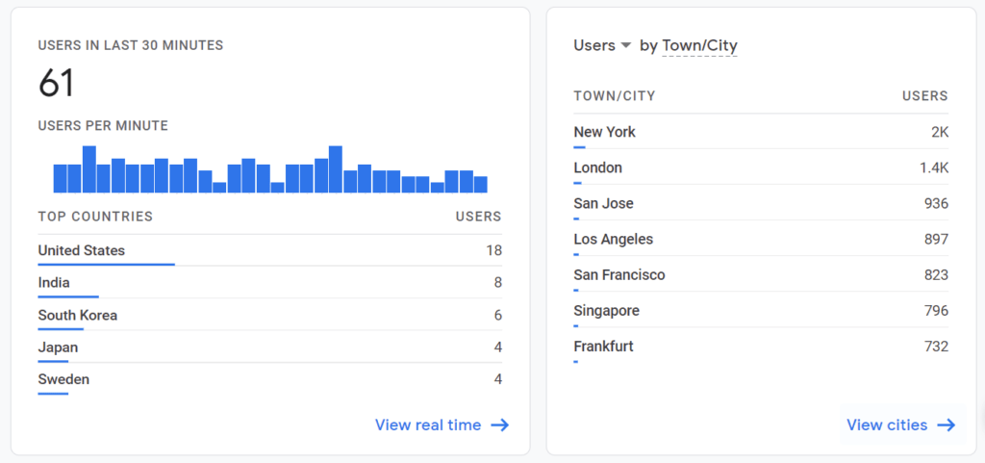Screen dimensions: 985x463
Task: Click the arrow icon beside View cities
Action: pos(947,425)
